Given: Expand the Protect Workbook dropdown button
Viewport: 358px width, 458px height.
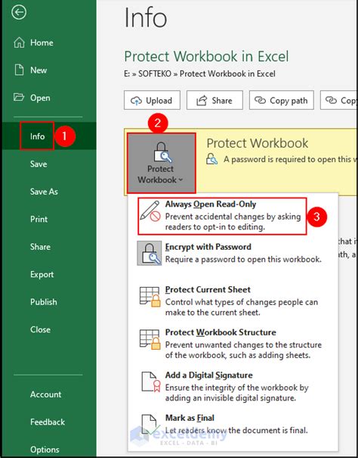Looking at the screenshot, I should 161,163.
